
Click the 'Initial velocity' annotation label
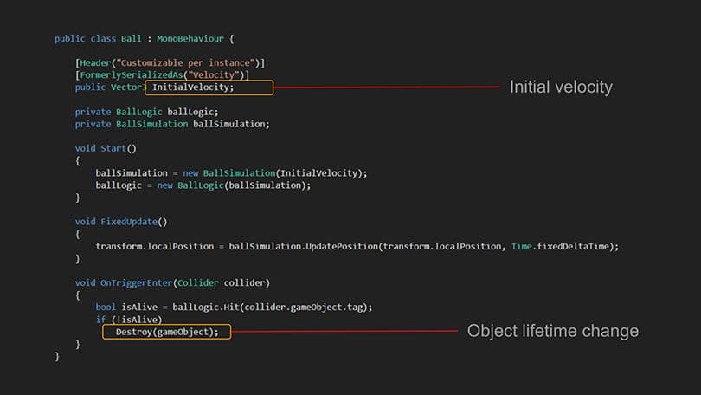point(560,87)
